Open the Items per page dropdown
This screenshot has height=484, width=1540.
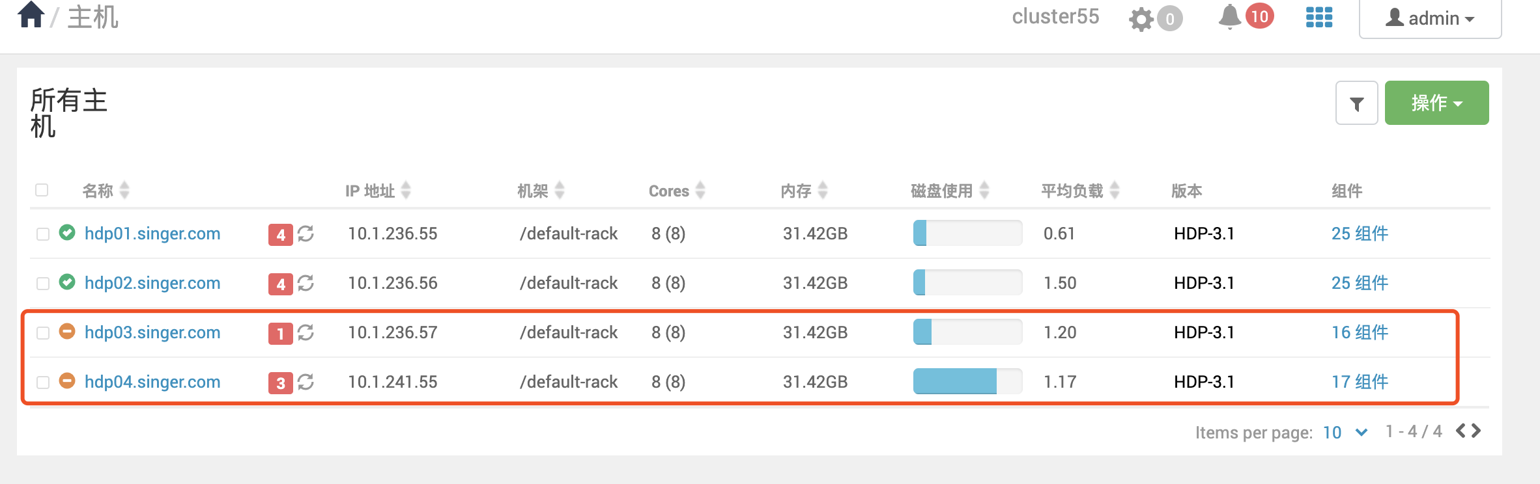(1345, 433)
